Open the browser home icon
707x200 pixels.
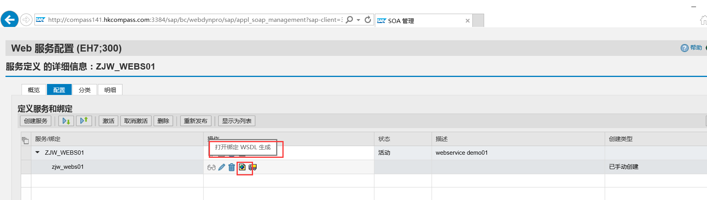(704, 20)
